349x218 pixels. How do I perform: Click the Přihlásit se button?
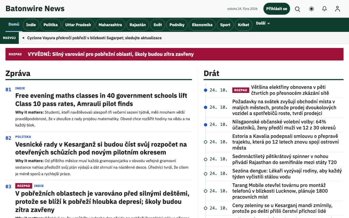277,9
